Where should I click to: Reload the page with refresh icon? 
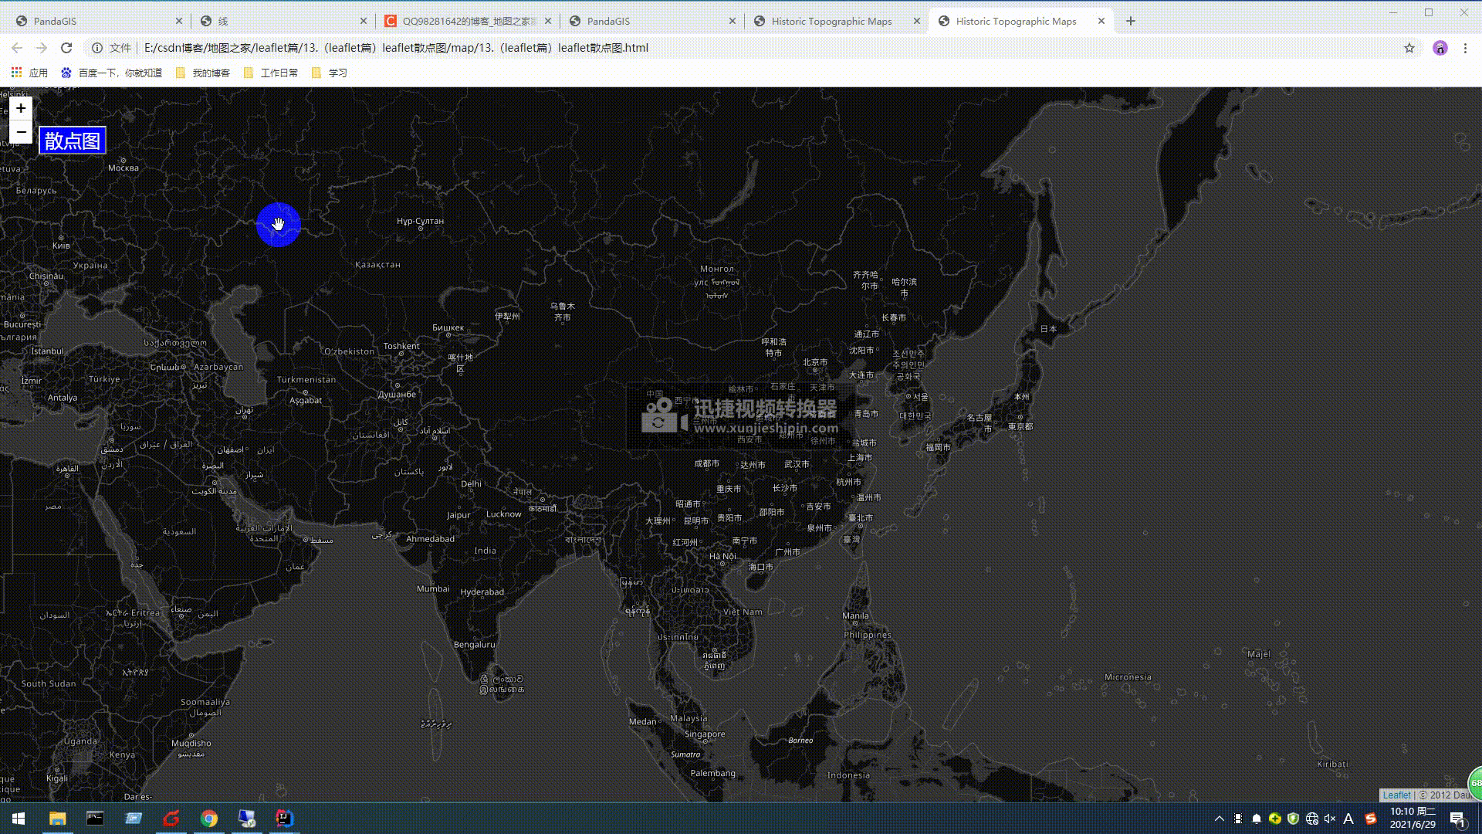click(x=66, y=48)
